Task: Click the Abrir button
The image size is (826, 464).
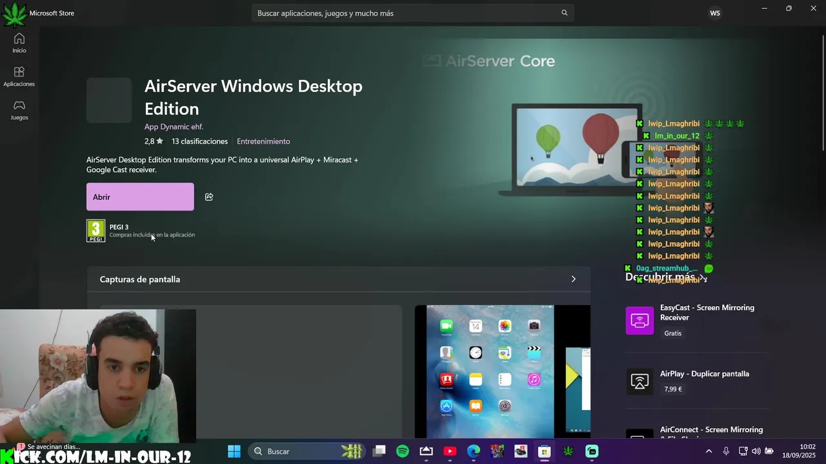Action: pos(140,197)
